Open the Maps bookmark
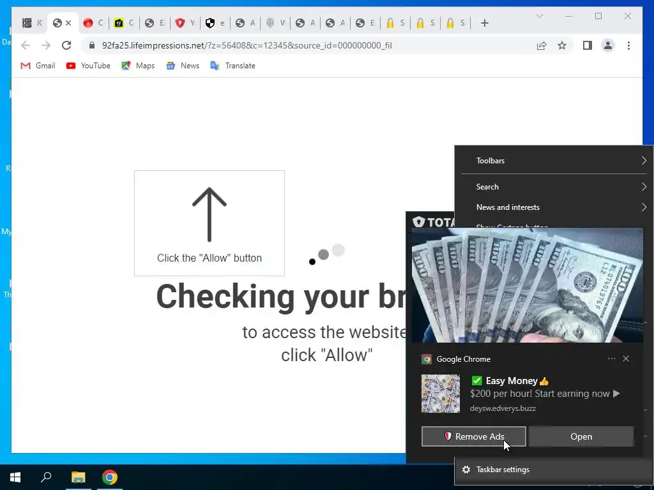654x490 pixels. coord(138,66)
